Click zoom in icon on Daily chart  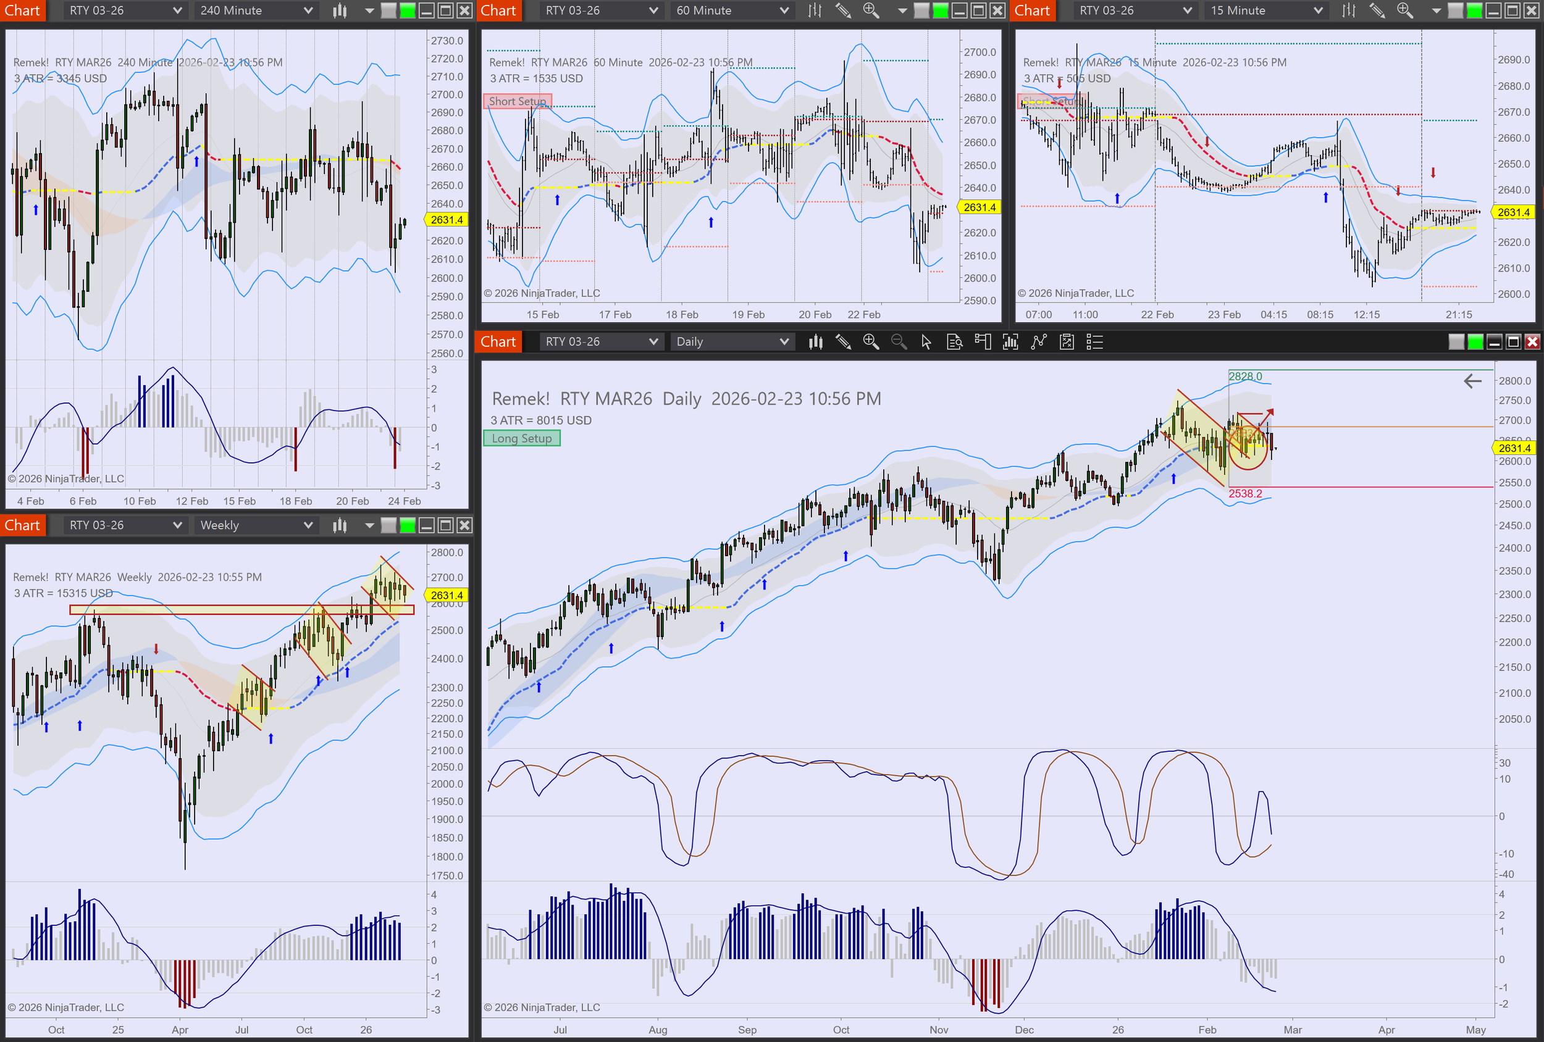tap(870, 342)
